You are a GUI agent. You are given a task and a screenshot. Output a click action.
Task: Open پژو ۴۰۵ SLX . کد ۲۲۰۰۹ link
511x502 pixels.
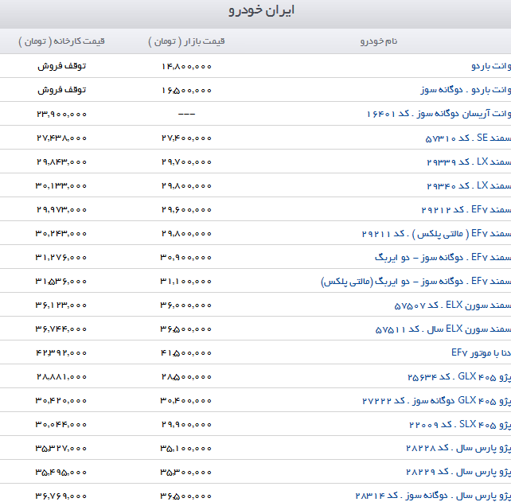pos(460,424)
